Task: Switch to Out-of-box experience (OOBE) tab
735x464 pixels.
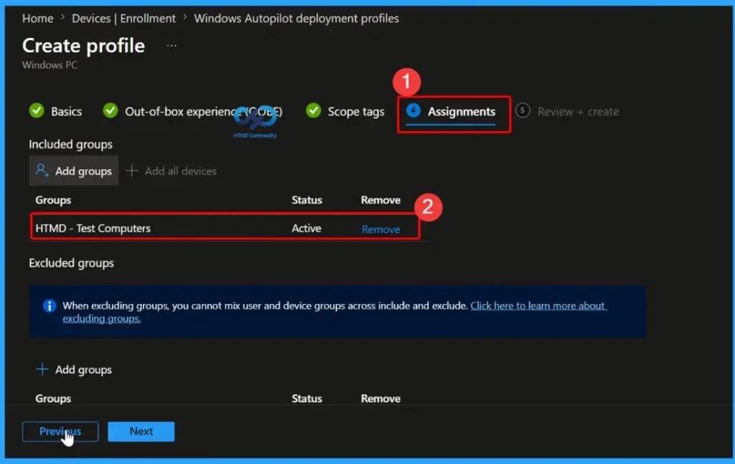Action: [203, 111]
